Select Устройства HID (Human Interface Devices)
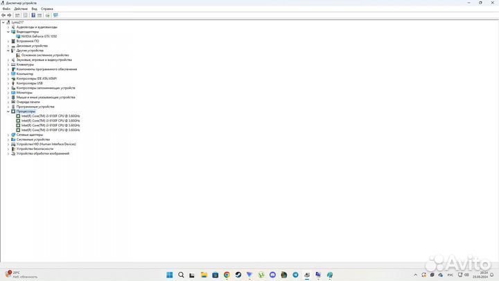 click(46, 144)
